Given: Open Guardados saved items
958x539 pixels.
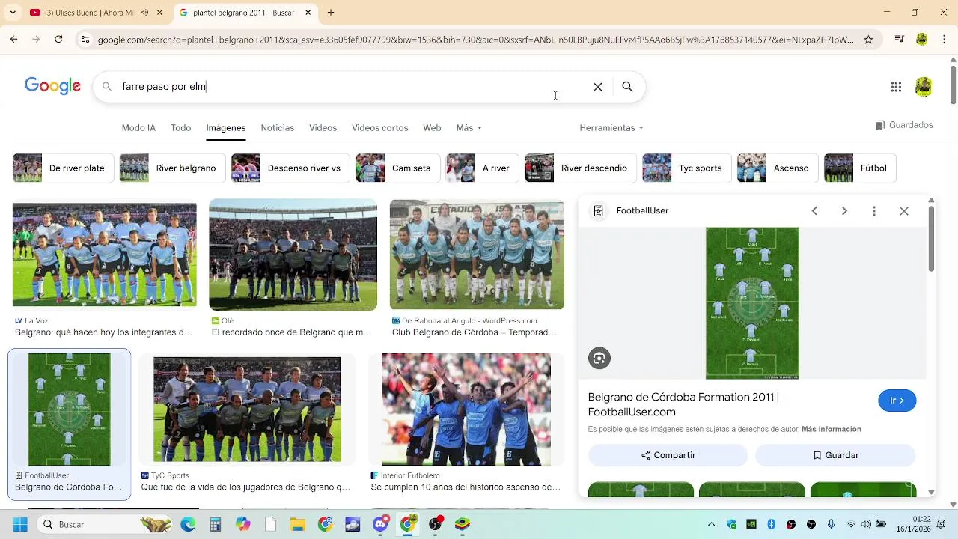Looking at the screenshot, I should pos(904,125).
